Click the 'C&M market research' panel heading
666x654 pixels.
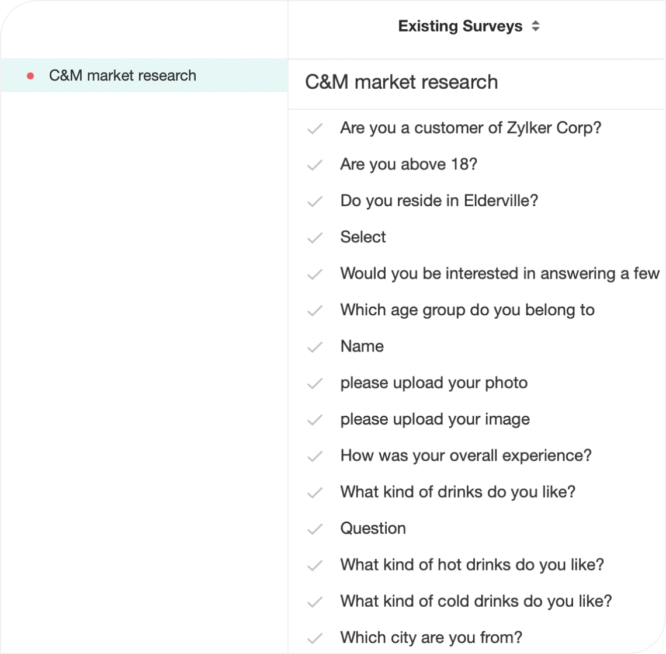click(401, 82)
